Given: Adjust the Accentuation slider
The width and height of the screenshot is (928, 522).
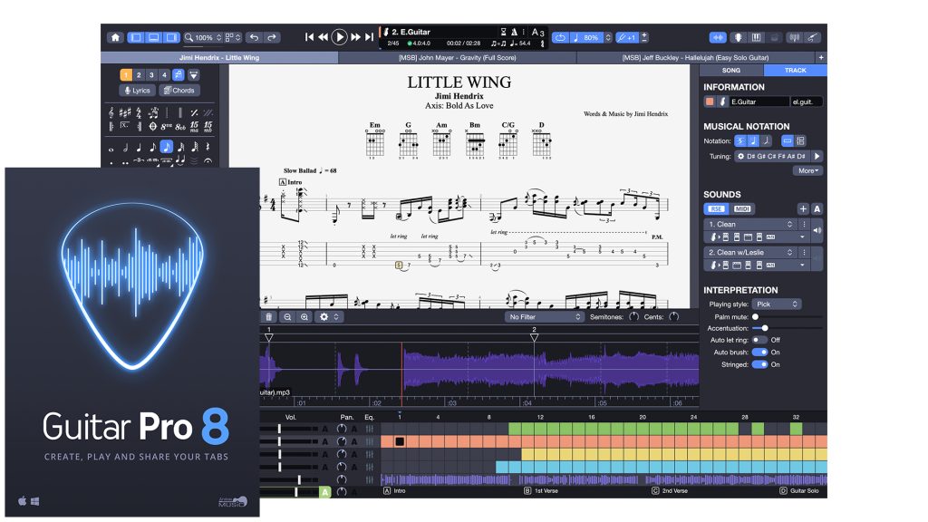Looking at the screenshot, I should pos(765,328).
